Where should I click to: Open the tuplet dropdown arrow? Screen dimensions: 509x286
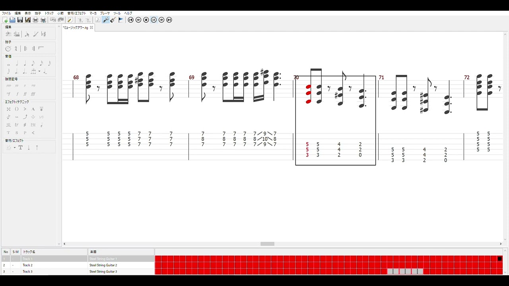coord(39,71)
